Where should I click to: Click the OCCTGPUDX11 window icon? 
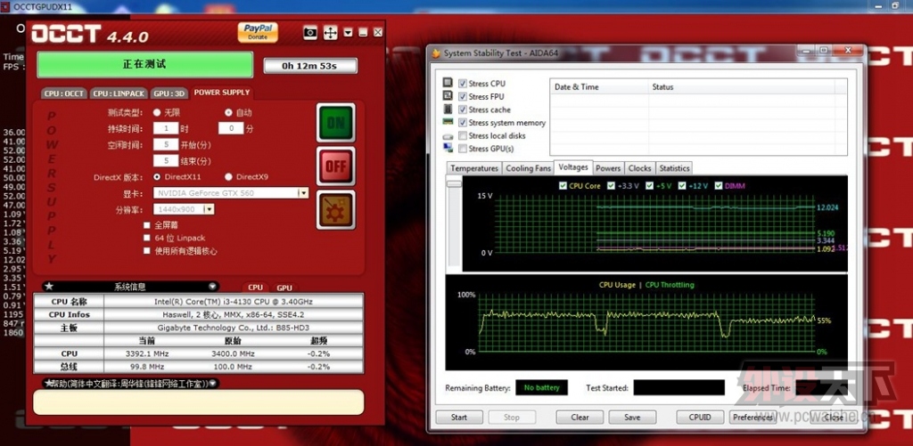coord(6,7)
